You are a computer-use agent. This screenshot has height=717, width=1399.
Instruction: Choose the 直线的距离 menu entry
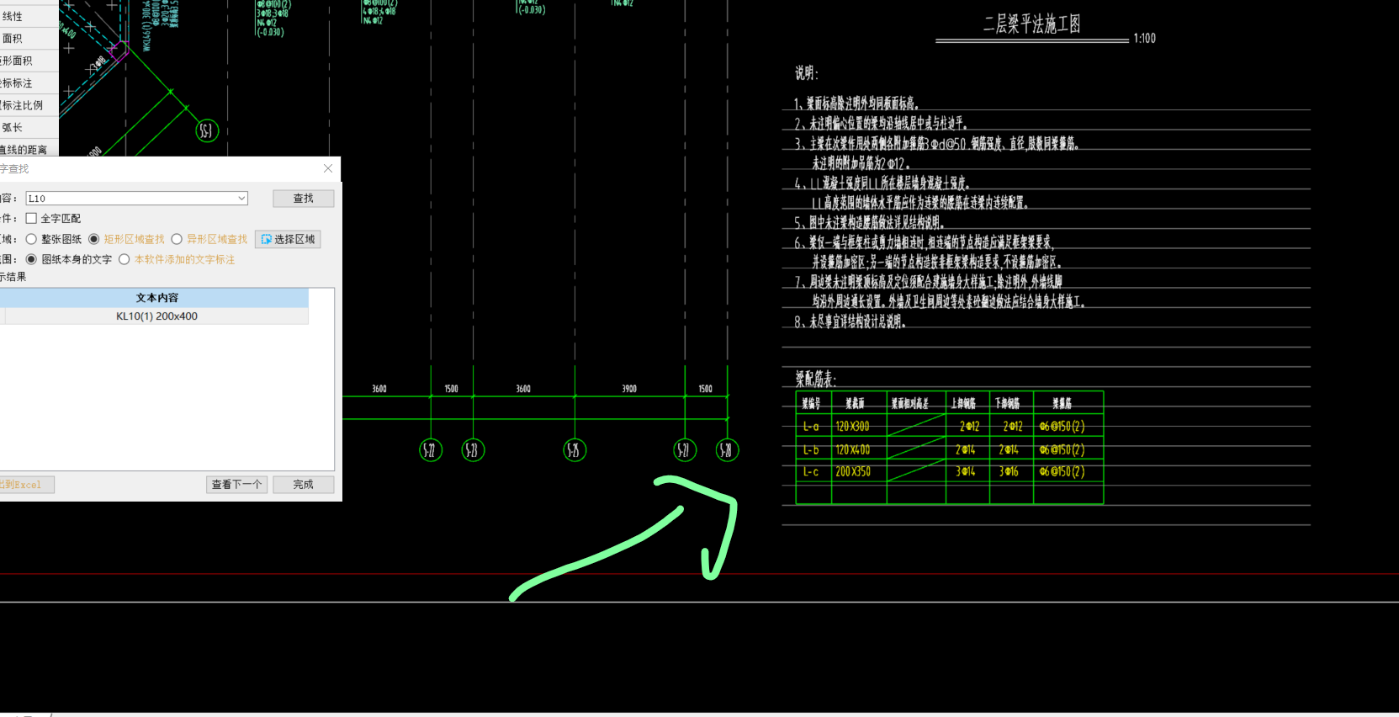pyautogui.click(x=29, y=150)
